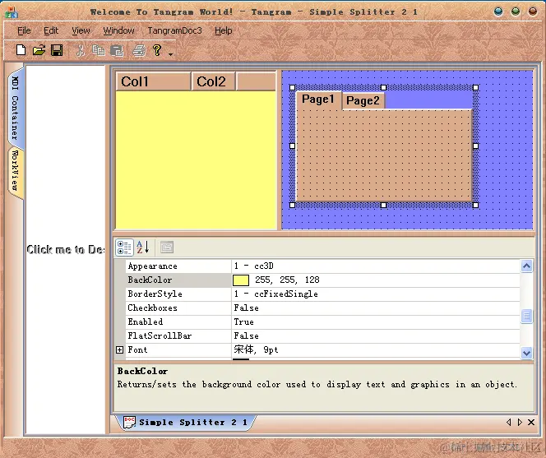Click the Col2 column header

pyautogui.click(x=213, y=81)
